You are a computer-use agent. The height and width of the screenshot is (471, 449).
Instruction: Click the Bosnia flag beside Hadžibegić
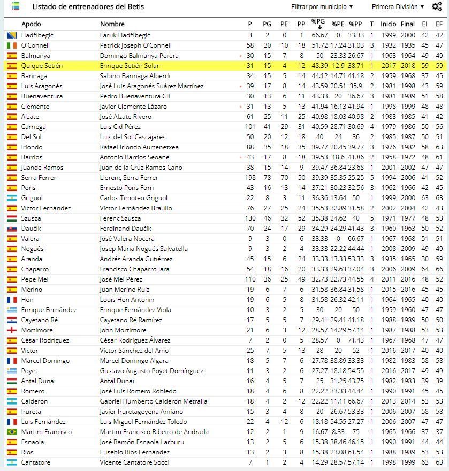12,35
